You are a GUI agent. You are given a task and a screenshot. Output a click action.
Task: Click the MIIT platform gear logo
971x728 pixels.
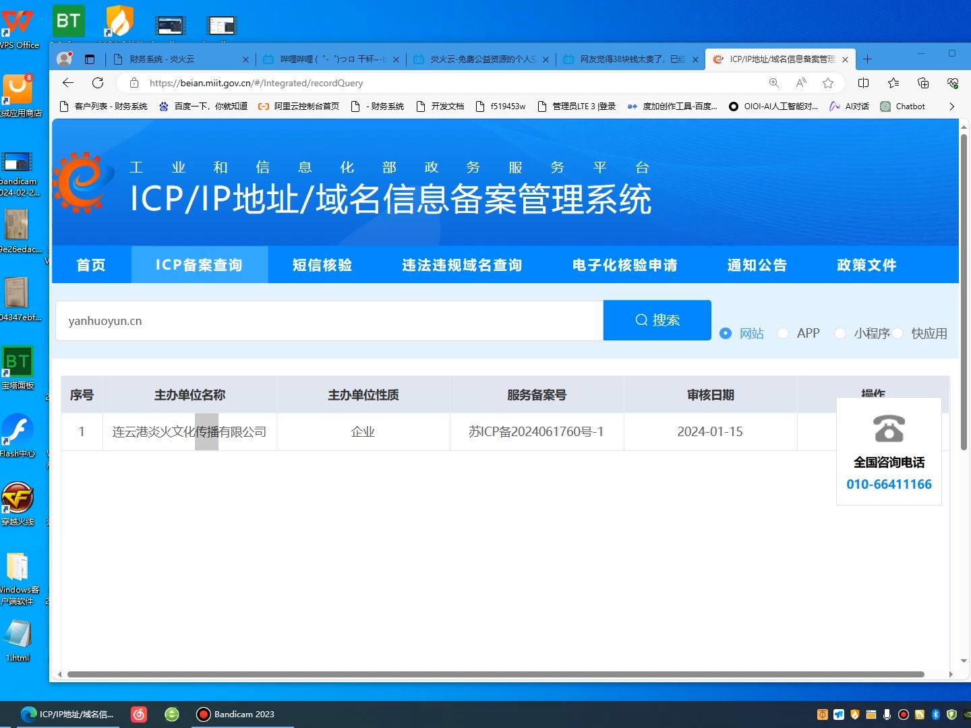click(83, 182)
